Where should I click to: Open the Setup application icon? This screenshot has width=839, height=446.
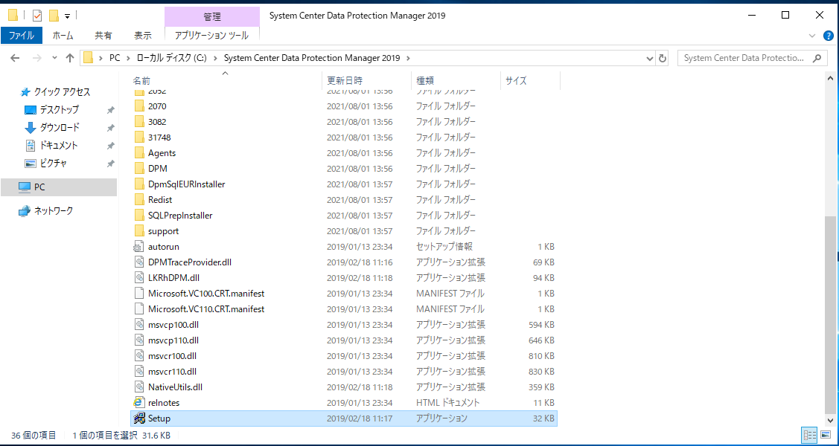(139, 418)
